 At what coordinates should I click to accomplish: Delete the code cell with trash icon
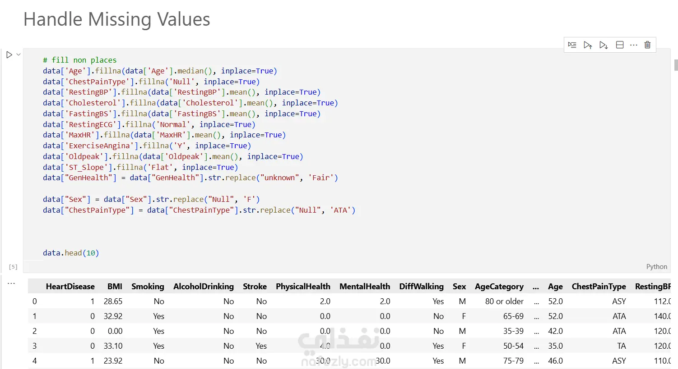[x=647, y=45]
